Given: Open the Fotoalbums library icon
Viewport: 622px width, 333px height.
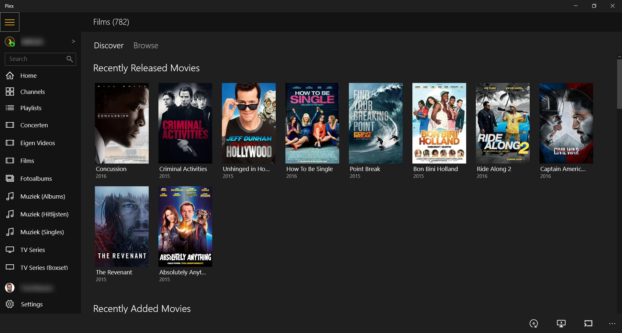Looking at the screenshot, I should pos(10,178).
